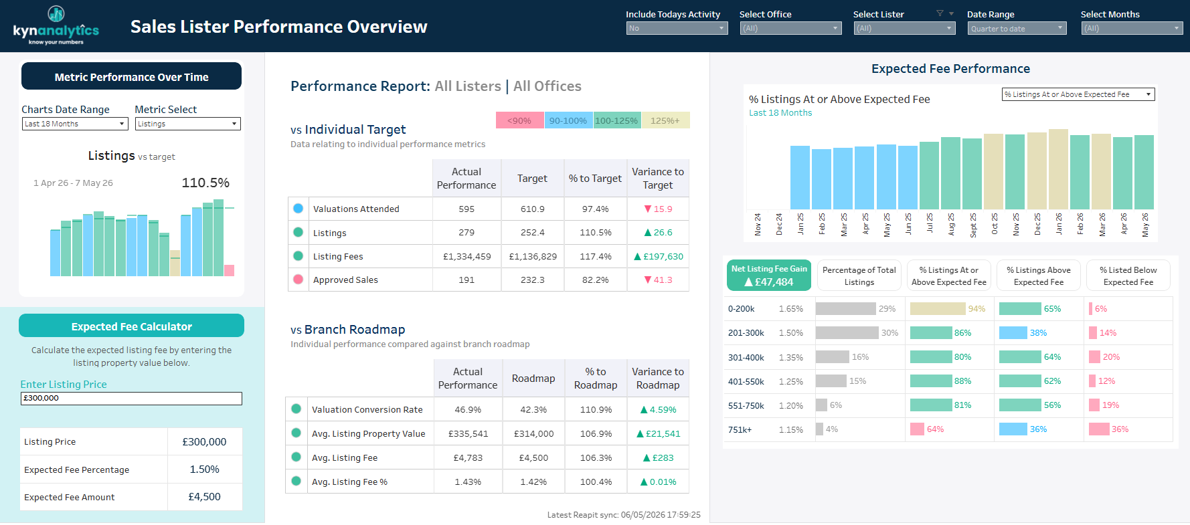Image resolution: width=1190 pixels, height=525 pixels.
Task: Click the Valuations Attended row label
Action: [356, 209]
